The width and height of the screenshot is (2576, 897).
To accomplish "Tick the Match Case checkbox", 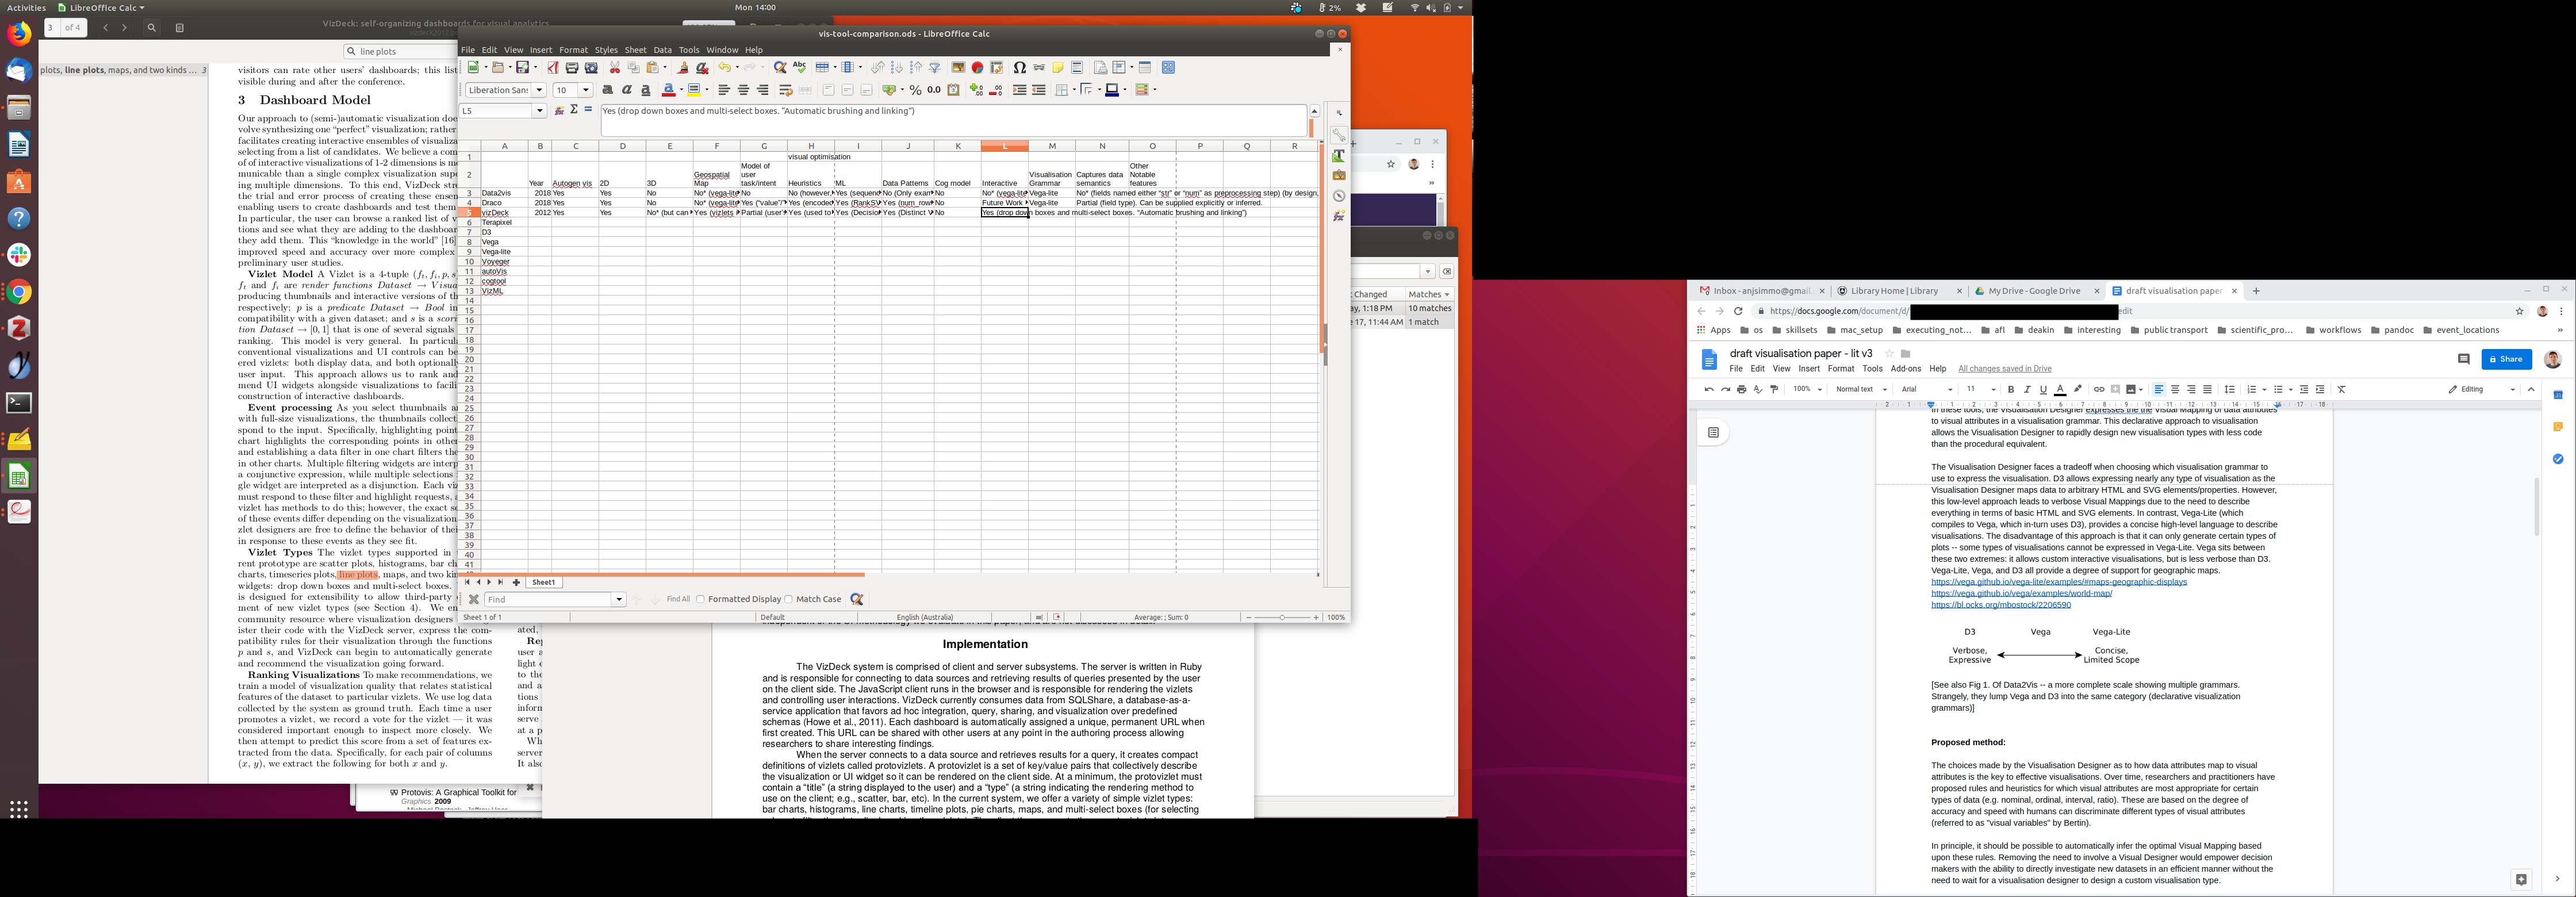I will coord(789,599).
